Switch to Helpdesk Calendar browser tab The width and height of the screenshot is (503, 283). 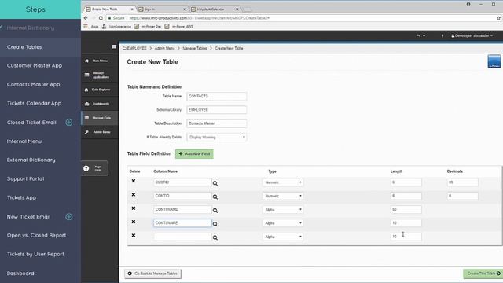214,9
